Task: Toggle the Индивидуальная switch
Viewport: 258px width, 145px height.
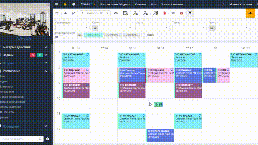Action: pos(59,37)
